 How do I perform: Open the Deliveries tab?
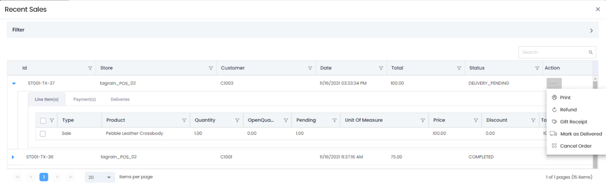(x=120, y=99)
